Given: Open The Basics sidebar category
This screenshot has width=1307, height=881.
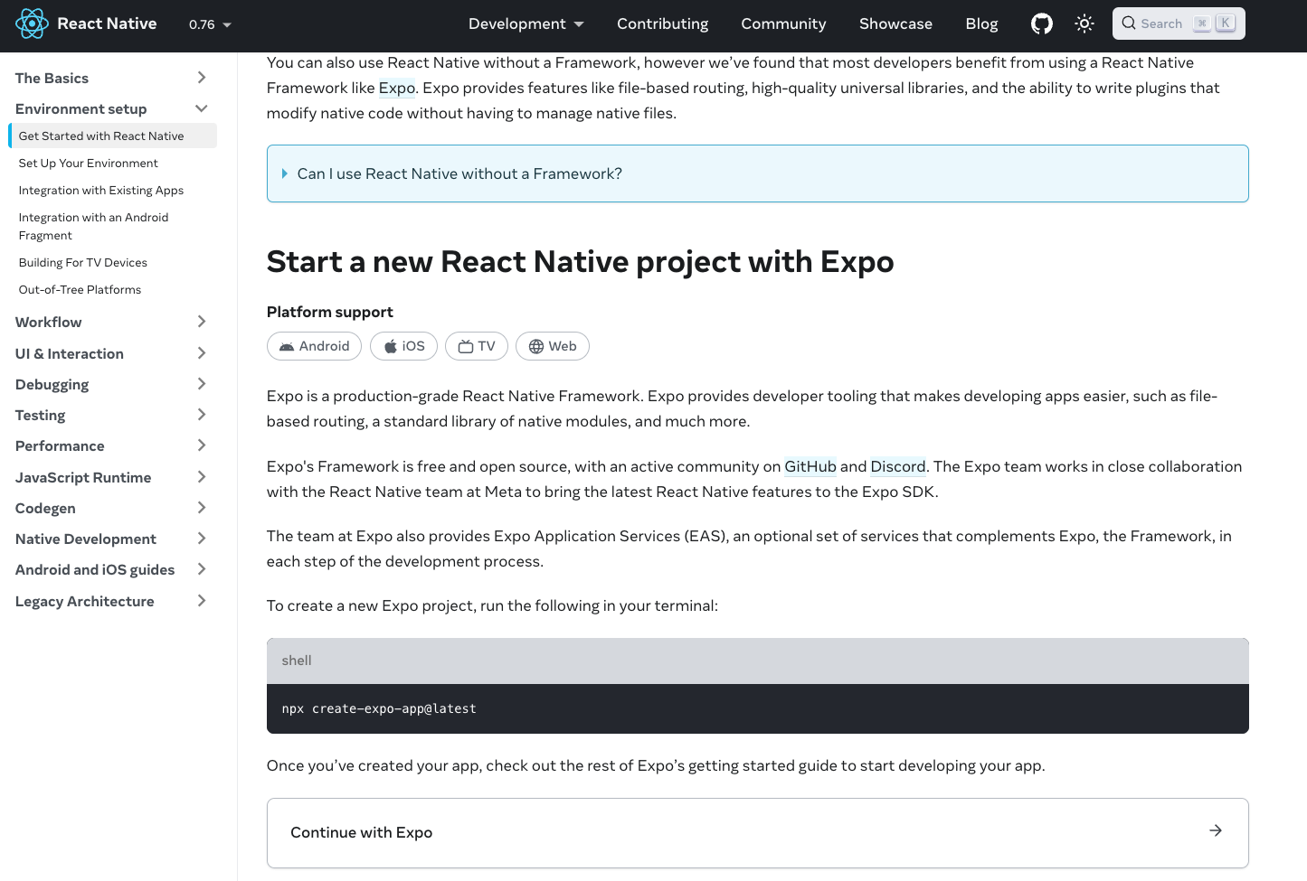Looking at the screenshot, I should [x=52, y=78].
